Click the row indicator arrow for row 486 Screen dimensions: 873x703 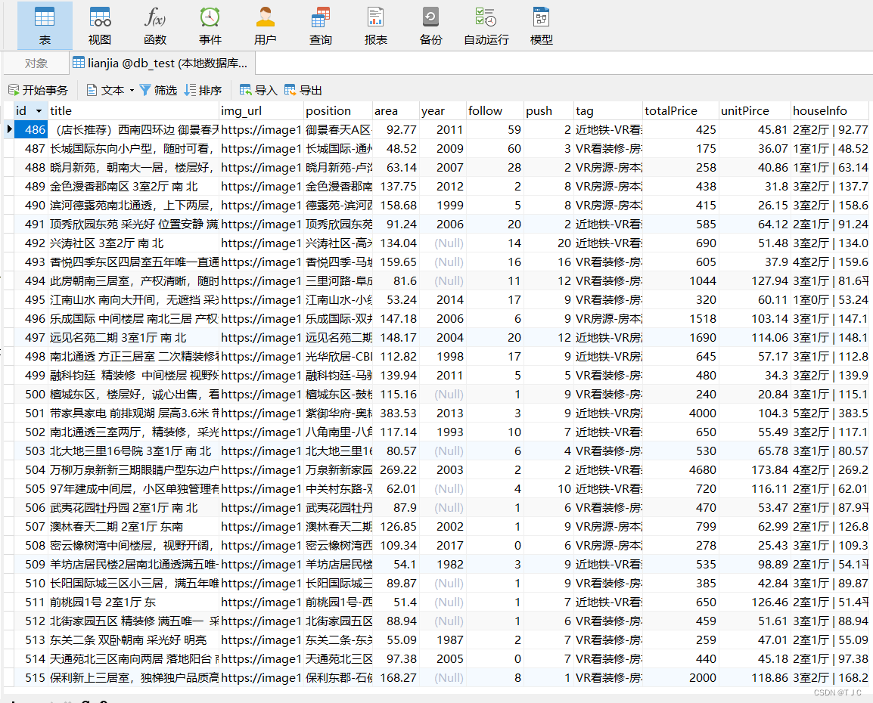pyautogui.click(x=9, y=129)
